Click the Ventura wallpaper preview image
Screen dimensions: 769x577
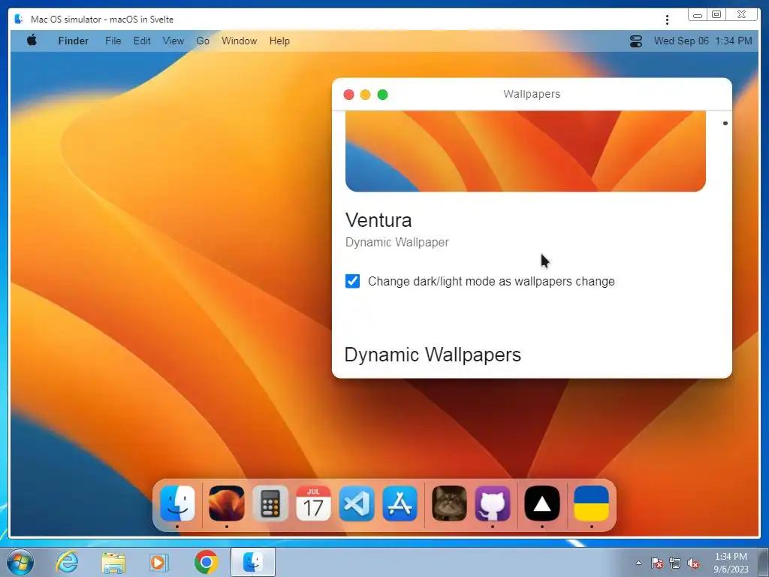(x=525, y=151)
